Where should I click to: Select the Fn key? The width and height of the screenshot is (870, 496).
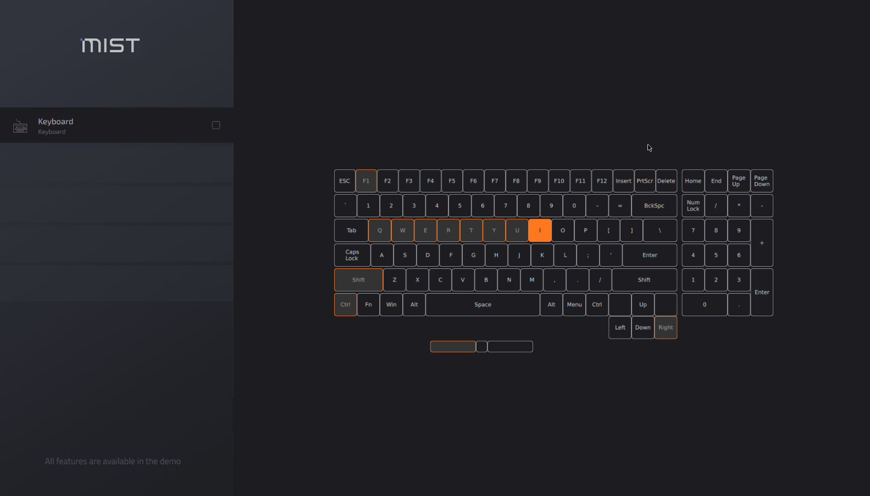[368, 305]
